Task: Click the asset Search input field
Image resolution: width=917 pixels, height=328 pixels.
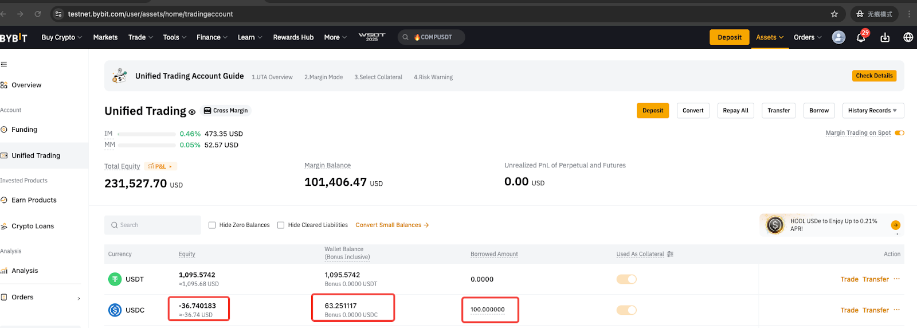Action: (152, 225)
